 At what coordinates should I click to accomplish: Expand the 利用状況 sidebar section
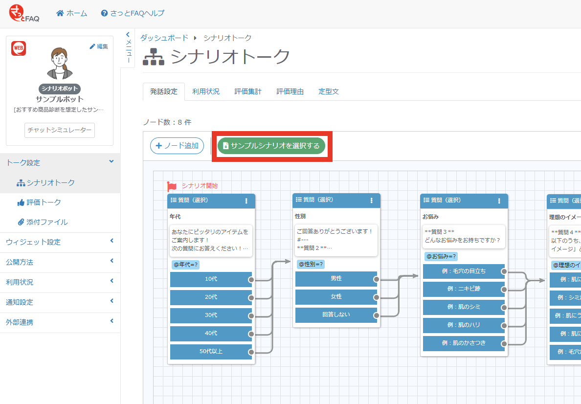(60, 282)
